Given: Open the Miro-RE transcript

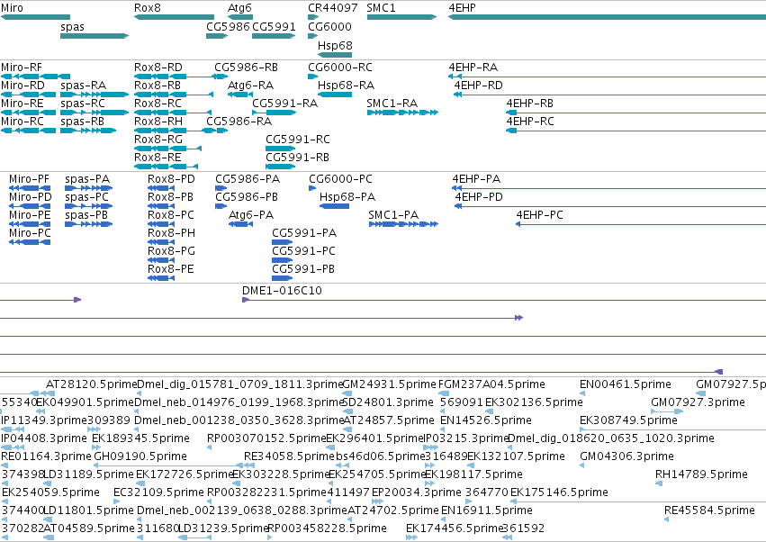Looking at the screenshot, I should point(28,113).
